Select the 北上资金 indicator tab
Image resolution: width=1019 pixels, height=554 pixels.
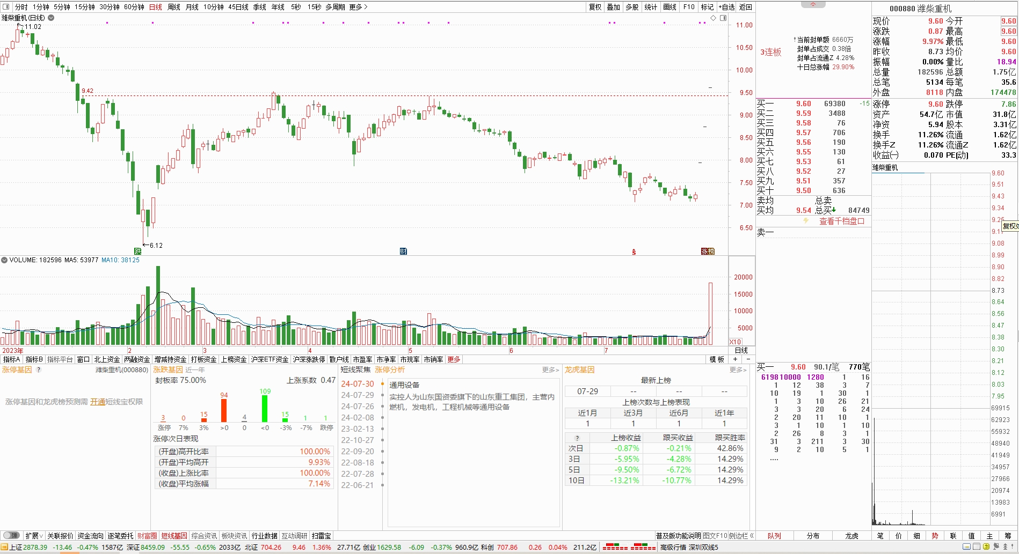click(x=107, y=359)
